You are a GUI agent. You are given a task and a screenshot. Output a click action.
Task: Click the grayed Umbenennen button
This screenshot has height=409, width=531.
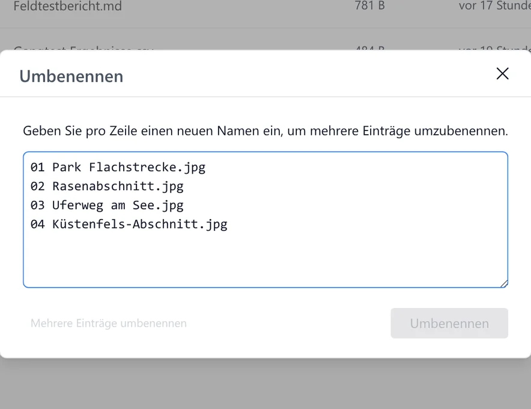(x=449, y=323)
